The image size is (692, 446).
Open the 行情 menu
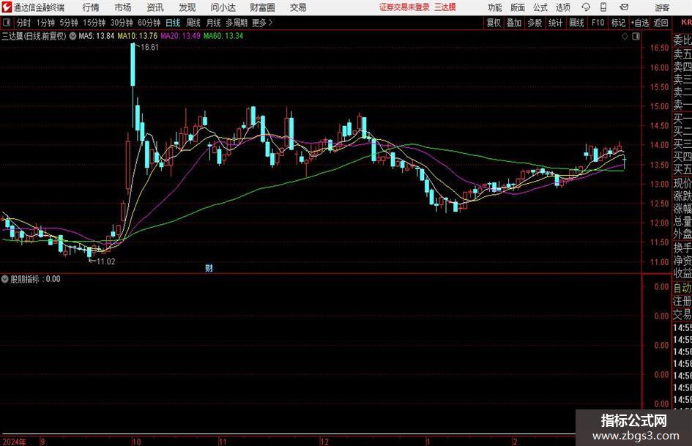click(x=91, y=7)
